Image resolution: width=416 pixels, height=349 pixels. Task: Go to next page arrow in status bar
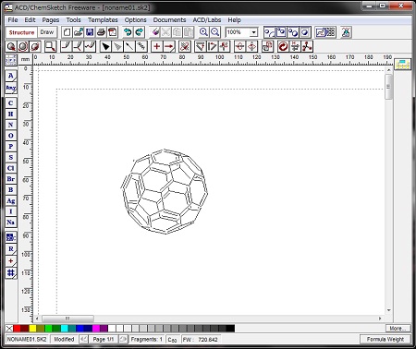(123, 339)
